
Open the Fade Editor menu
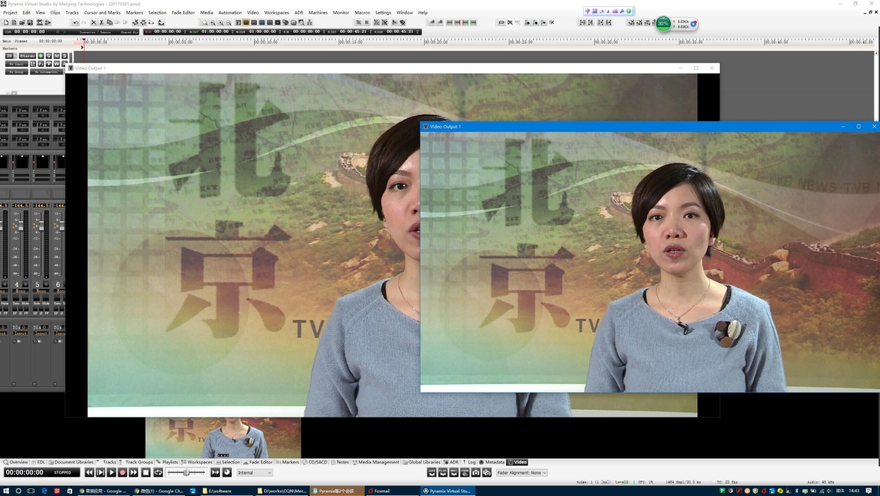click(183, 13)
